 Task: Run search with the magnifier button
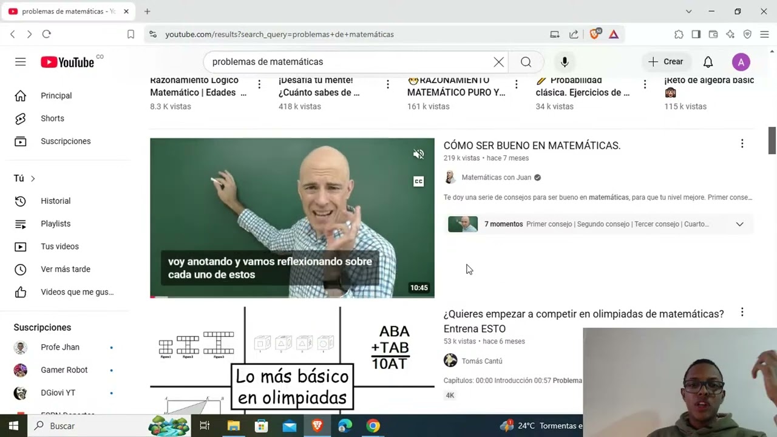coord(526,62)
